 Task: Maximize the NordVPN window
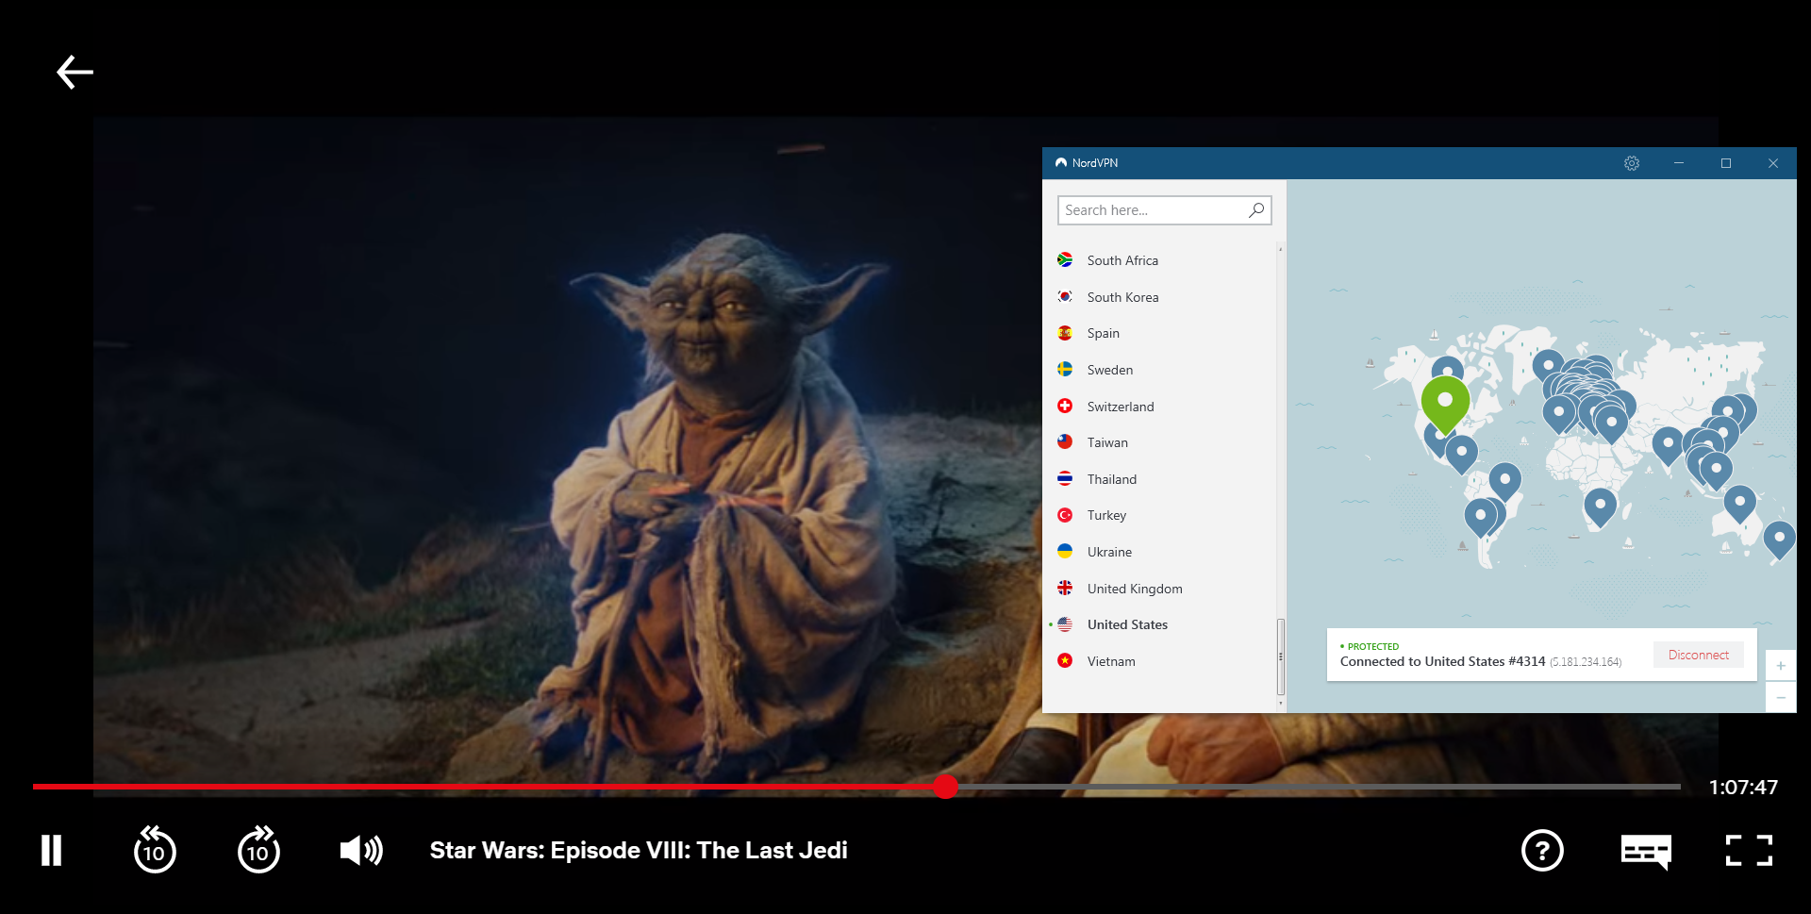click(1726, 163)
